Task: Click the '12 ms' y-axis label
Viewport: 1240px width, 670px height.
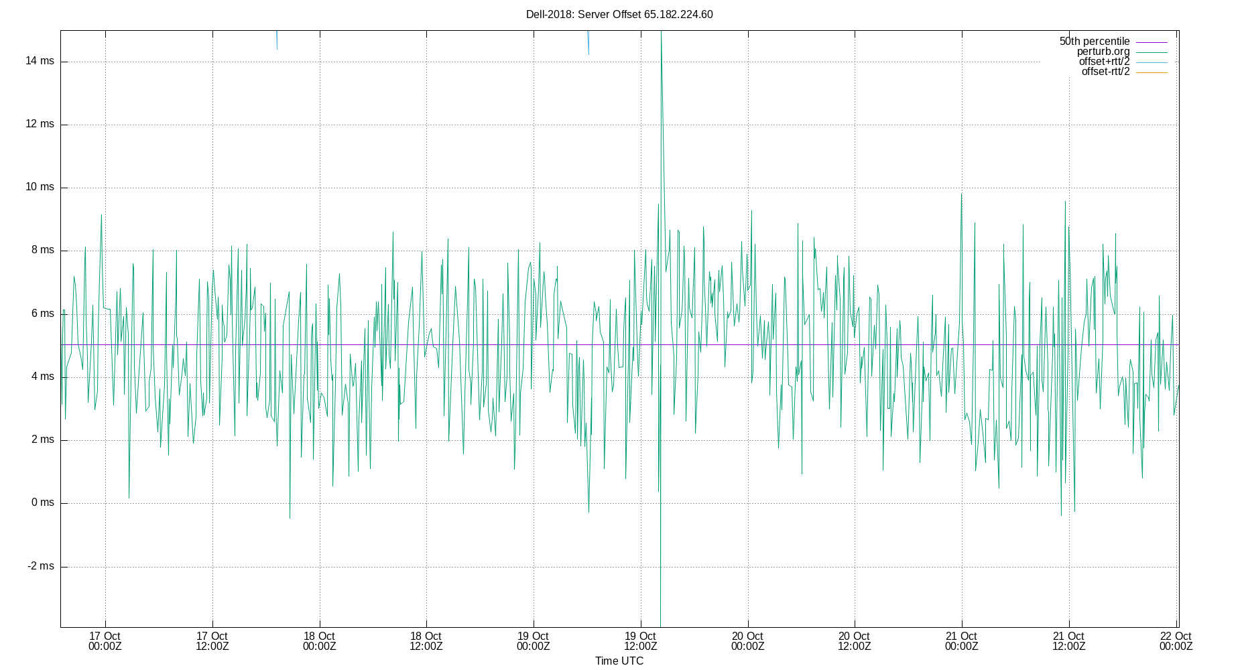Action: click(40, 124)
